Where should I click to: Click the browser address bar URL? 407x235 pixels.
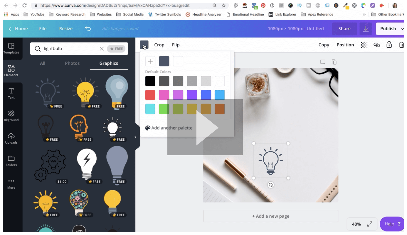point(115,5)
